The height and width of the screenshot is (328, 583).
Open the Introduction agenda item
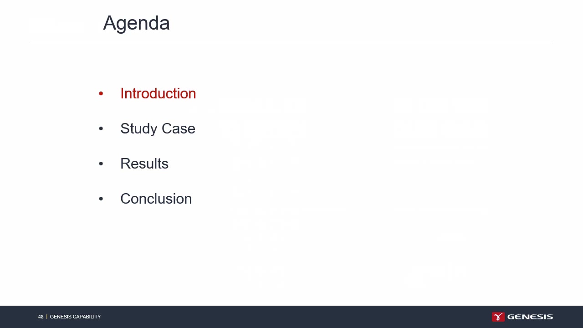[158, 93]
